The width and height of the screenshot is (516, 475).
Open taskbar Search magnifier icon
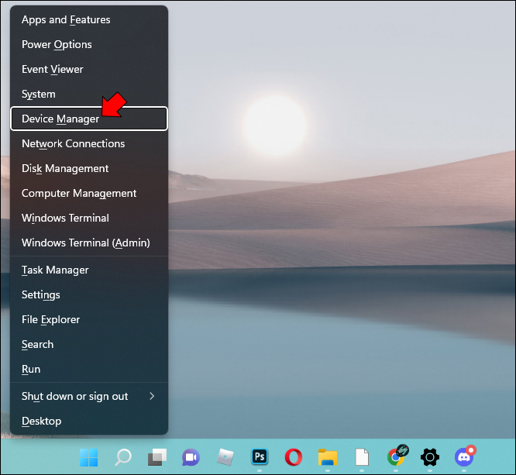pos(123,457)
